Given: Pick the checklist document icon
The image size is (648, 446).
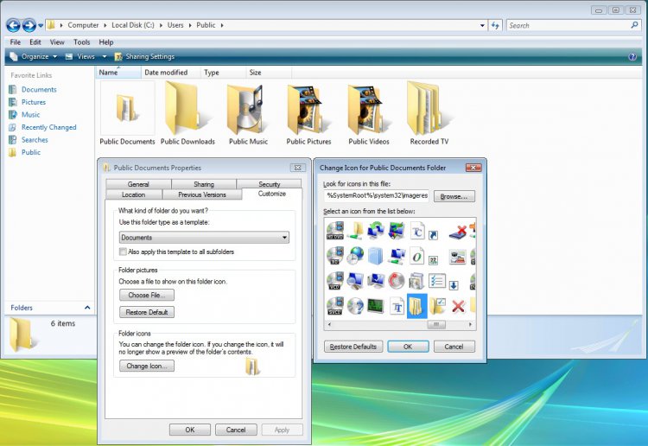Looking at the screenshot, I should point(437,281).
